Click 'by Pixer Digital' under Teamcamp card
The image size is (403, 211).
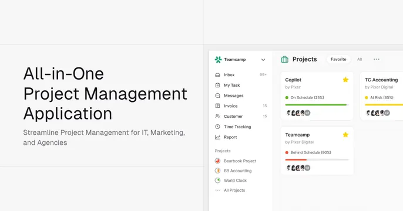pos(300,142)
